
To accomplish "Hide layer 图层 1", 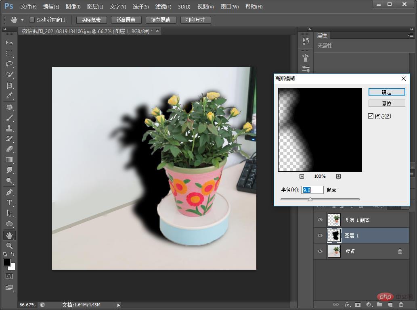I will (320, 235).
